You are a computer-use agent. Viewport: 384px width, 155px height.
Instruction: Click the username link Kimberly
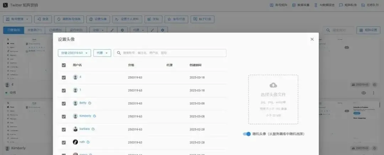pos(85,116)
